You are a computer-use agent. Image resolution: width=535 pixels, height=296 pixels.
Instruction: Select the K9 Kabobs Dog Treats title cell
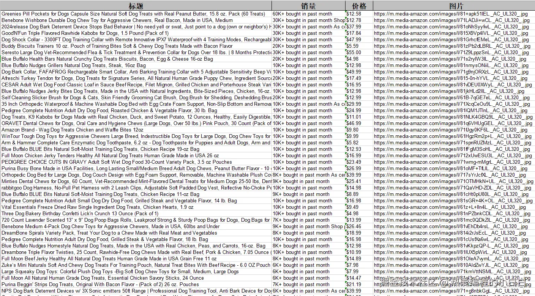point(136,117)
